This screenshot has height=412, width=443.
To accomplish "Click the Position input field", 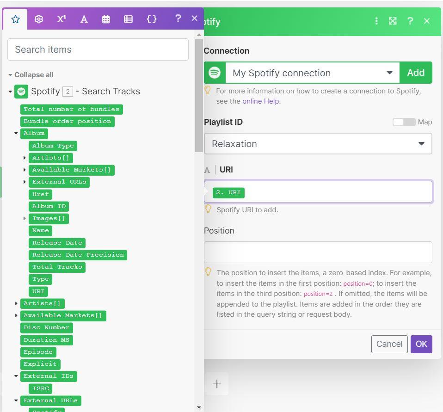I will (318, 252).
